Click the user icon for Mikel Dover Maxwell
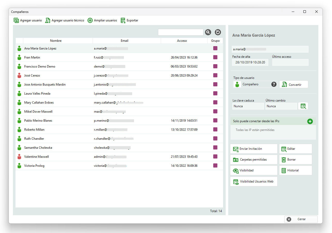 click(19, 112)
